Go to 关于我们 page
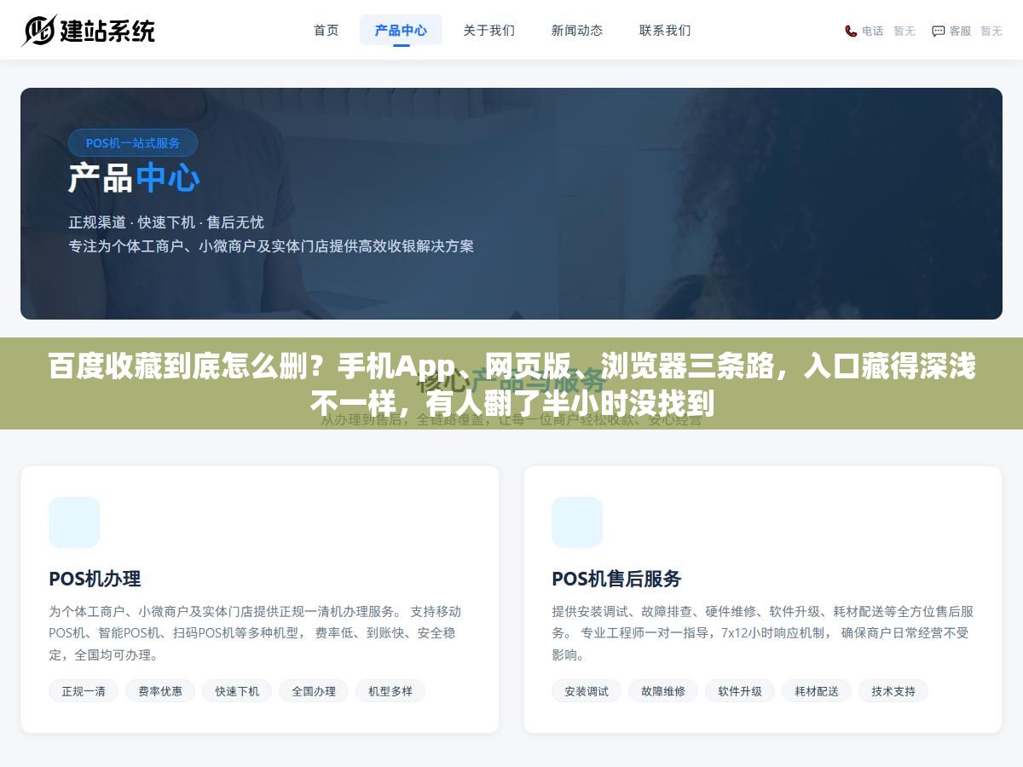The image size is (1023, 767). (x=489, y=30)
